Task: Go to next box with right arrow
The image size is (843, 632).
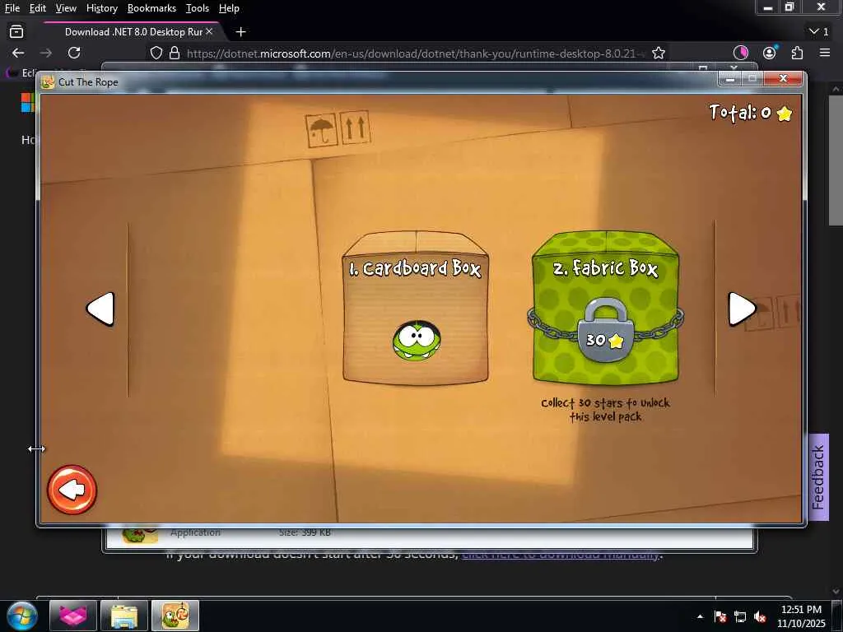Action: tap(743, 309)
